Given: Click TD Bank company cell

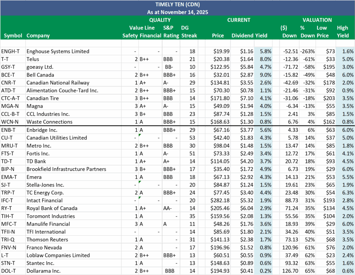Looking at the screenshot, I should tap(73, 161).
